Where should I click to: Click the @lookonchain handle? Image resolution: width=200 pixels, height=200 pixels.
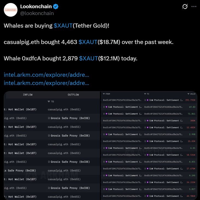click(x=37, y=13)
